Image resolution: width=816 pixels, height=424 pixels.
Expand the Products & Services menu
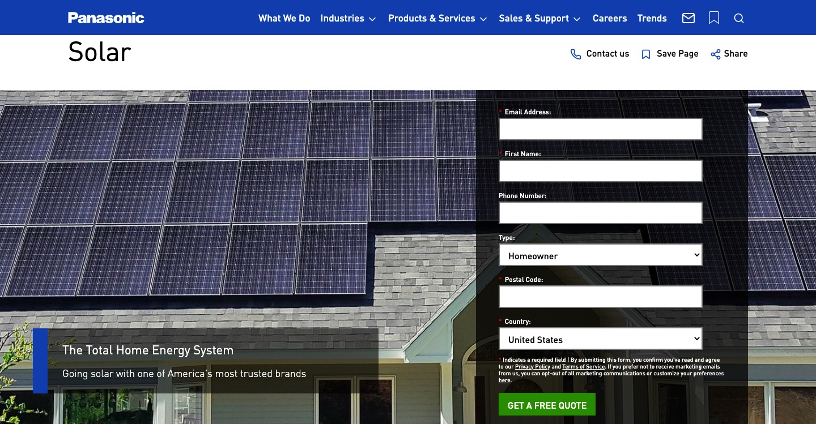point(437,18)
